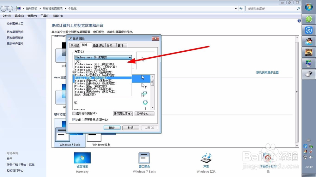The width and height of the screenshot is (316, 177).
Task: Open the 查看(V) menu
Action: point(32,16)
